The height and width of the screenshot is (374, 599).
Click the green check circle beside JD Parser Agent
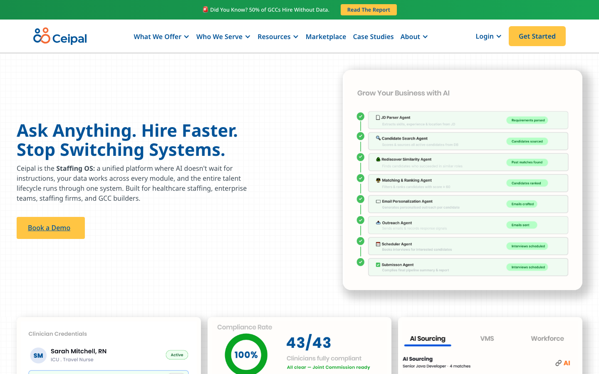361,116
